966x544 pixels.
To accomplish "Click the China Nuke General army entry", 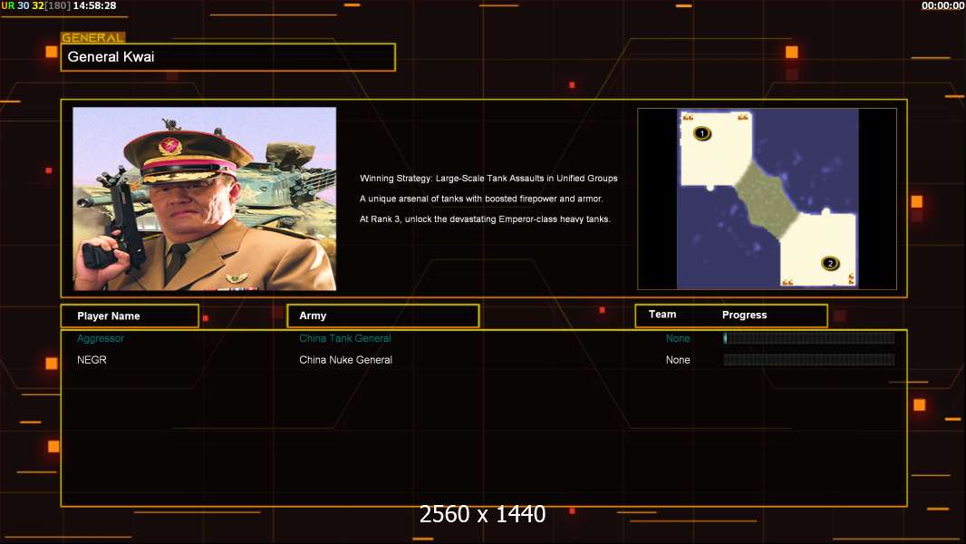I will click(x=345, y=360).
